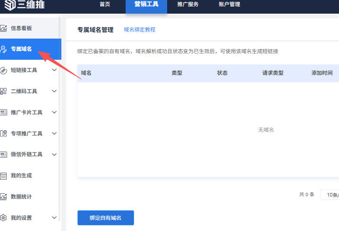Click the 短链接工具 link icon

pyautogui.click(x=3, y=70)
